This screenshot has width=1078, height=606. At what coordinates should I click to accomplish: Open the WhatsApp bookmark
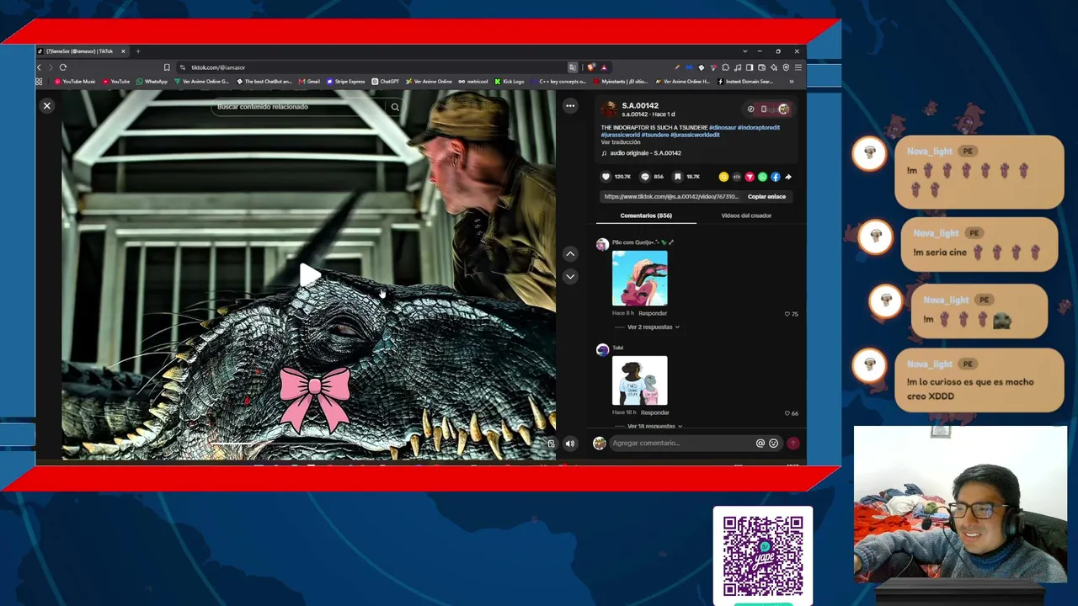pos(152,82)
